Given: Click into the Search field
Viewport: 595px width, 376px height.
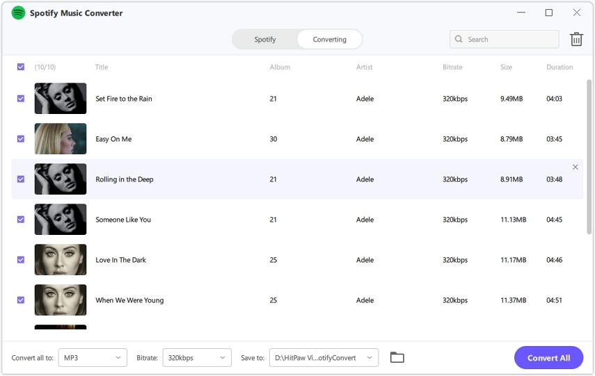Looking at the screenshot, I should pyautogui.click(x=504, y=39).
